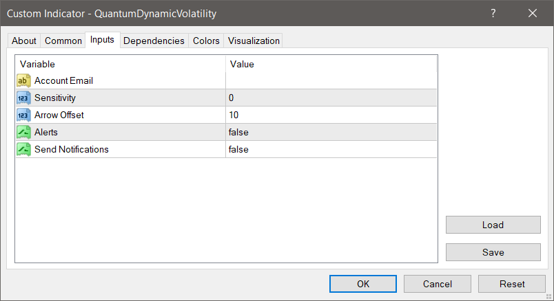
Task: Click the green icon beside Send Notifications
Action: coord(23,149)
